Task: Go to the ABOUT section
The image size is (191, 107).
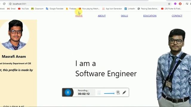Action: [102, 16]
